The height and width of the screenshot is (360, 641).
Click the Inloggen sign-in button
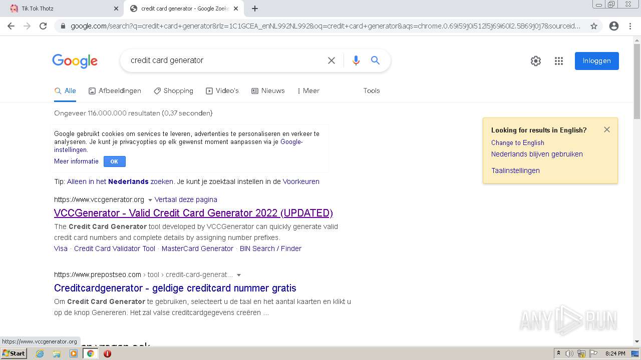(x=596, y=61)
